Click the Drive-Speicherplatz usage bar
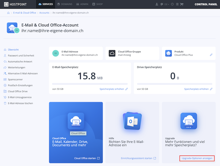This screenshot has width=220, height=166. (175, 84)
